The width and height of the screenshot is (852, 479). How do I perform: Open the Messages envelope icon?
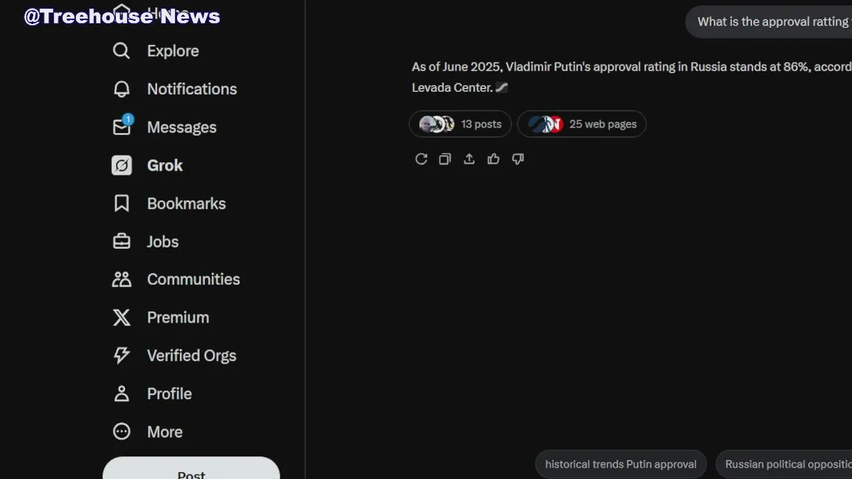121,127
